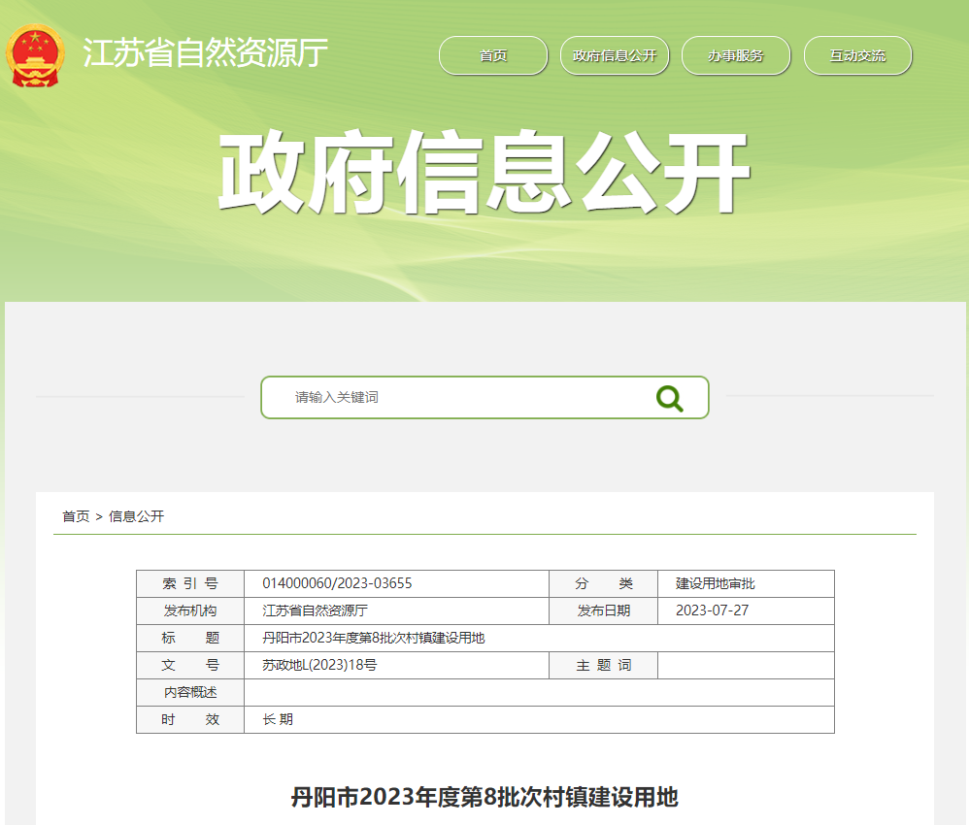The image size is (969, 825).
Task: Open the 办事服务 navigation tab
Action: pyautogui.click(x=735, y=55)
